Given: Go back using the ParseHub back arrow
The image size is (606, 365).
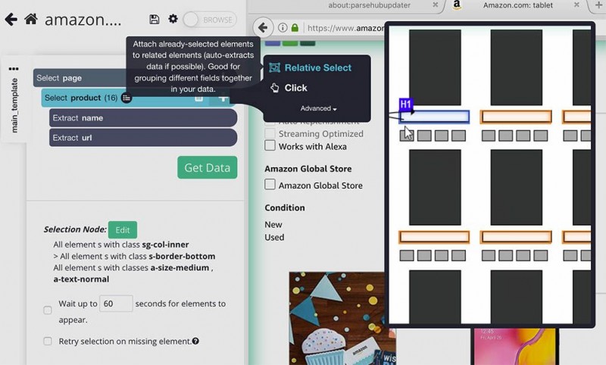Looking at the screenshot, I should (x=11, y=19).
